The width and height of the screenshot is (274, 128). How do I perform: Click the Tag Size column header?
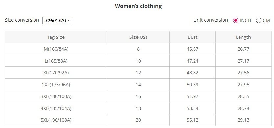point(56,37)
